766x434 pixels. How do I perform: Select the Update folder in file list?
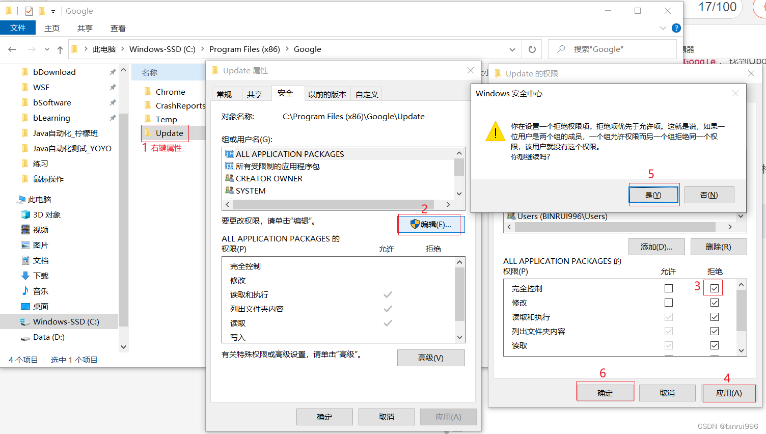point(165,133)
